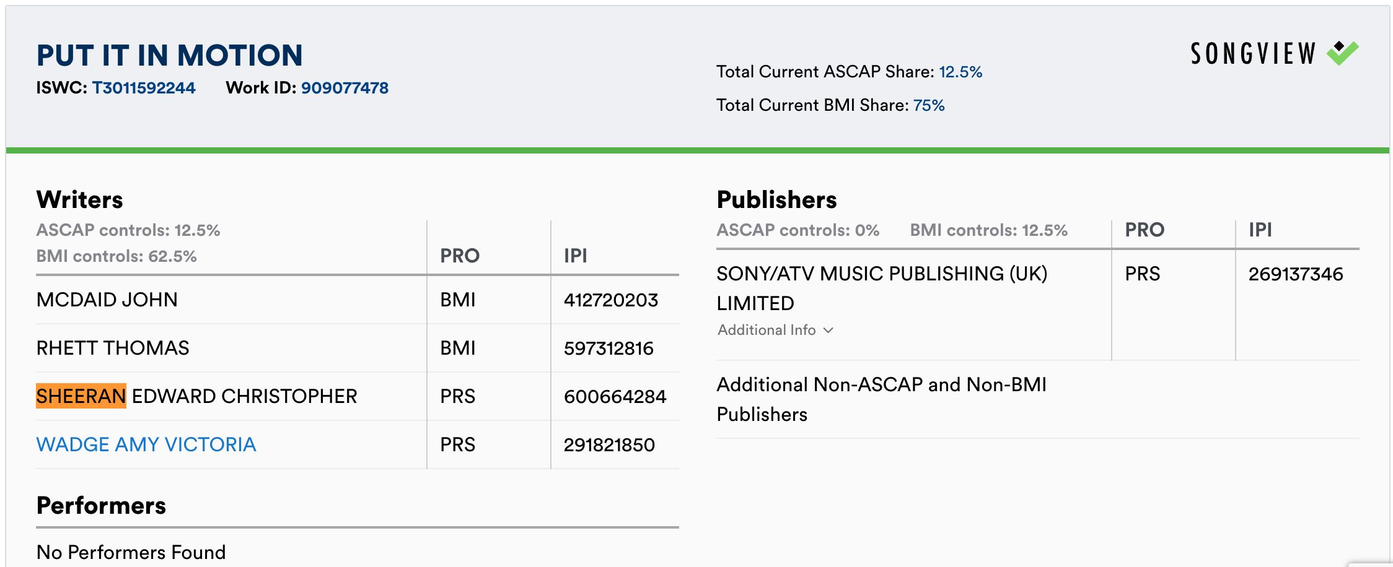The height and width of the screenshot is (567, 1393).
Task: Click Additional Non-ASCAP and Non-BMI Publishers
Action: (x=882, y=399)
